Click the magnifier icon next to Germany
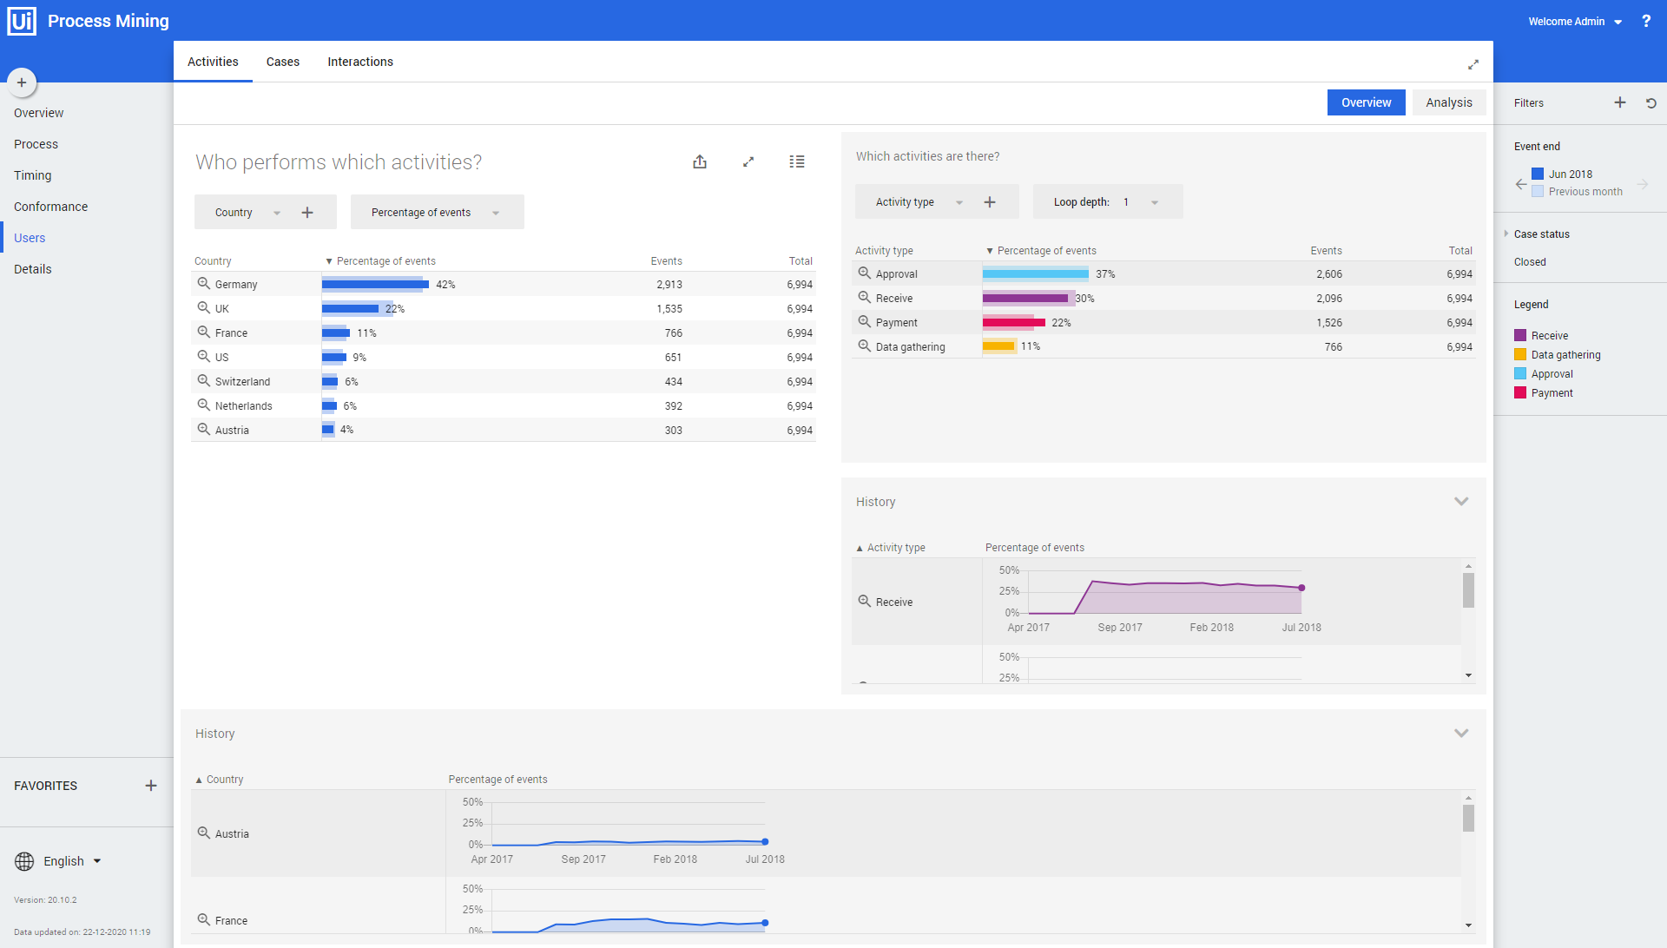The height and width of the screenshot is (948, 1667). click(203, 284)
